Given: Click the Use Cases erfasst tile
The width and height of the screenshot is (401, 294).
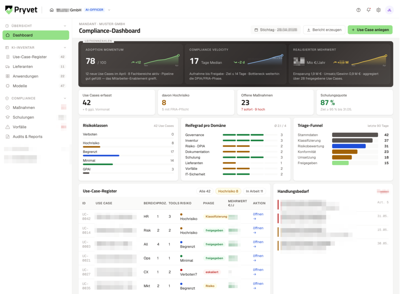Looking at the screenshot, I should point(117,102).
